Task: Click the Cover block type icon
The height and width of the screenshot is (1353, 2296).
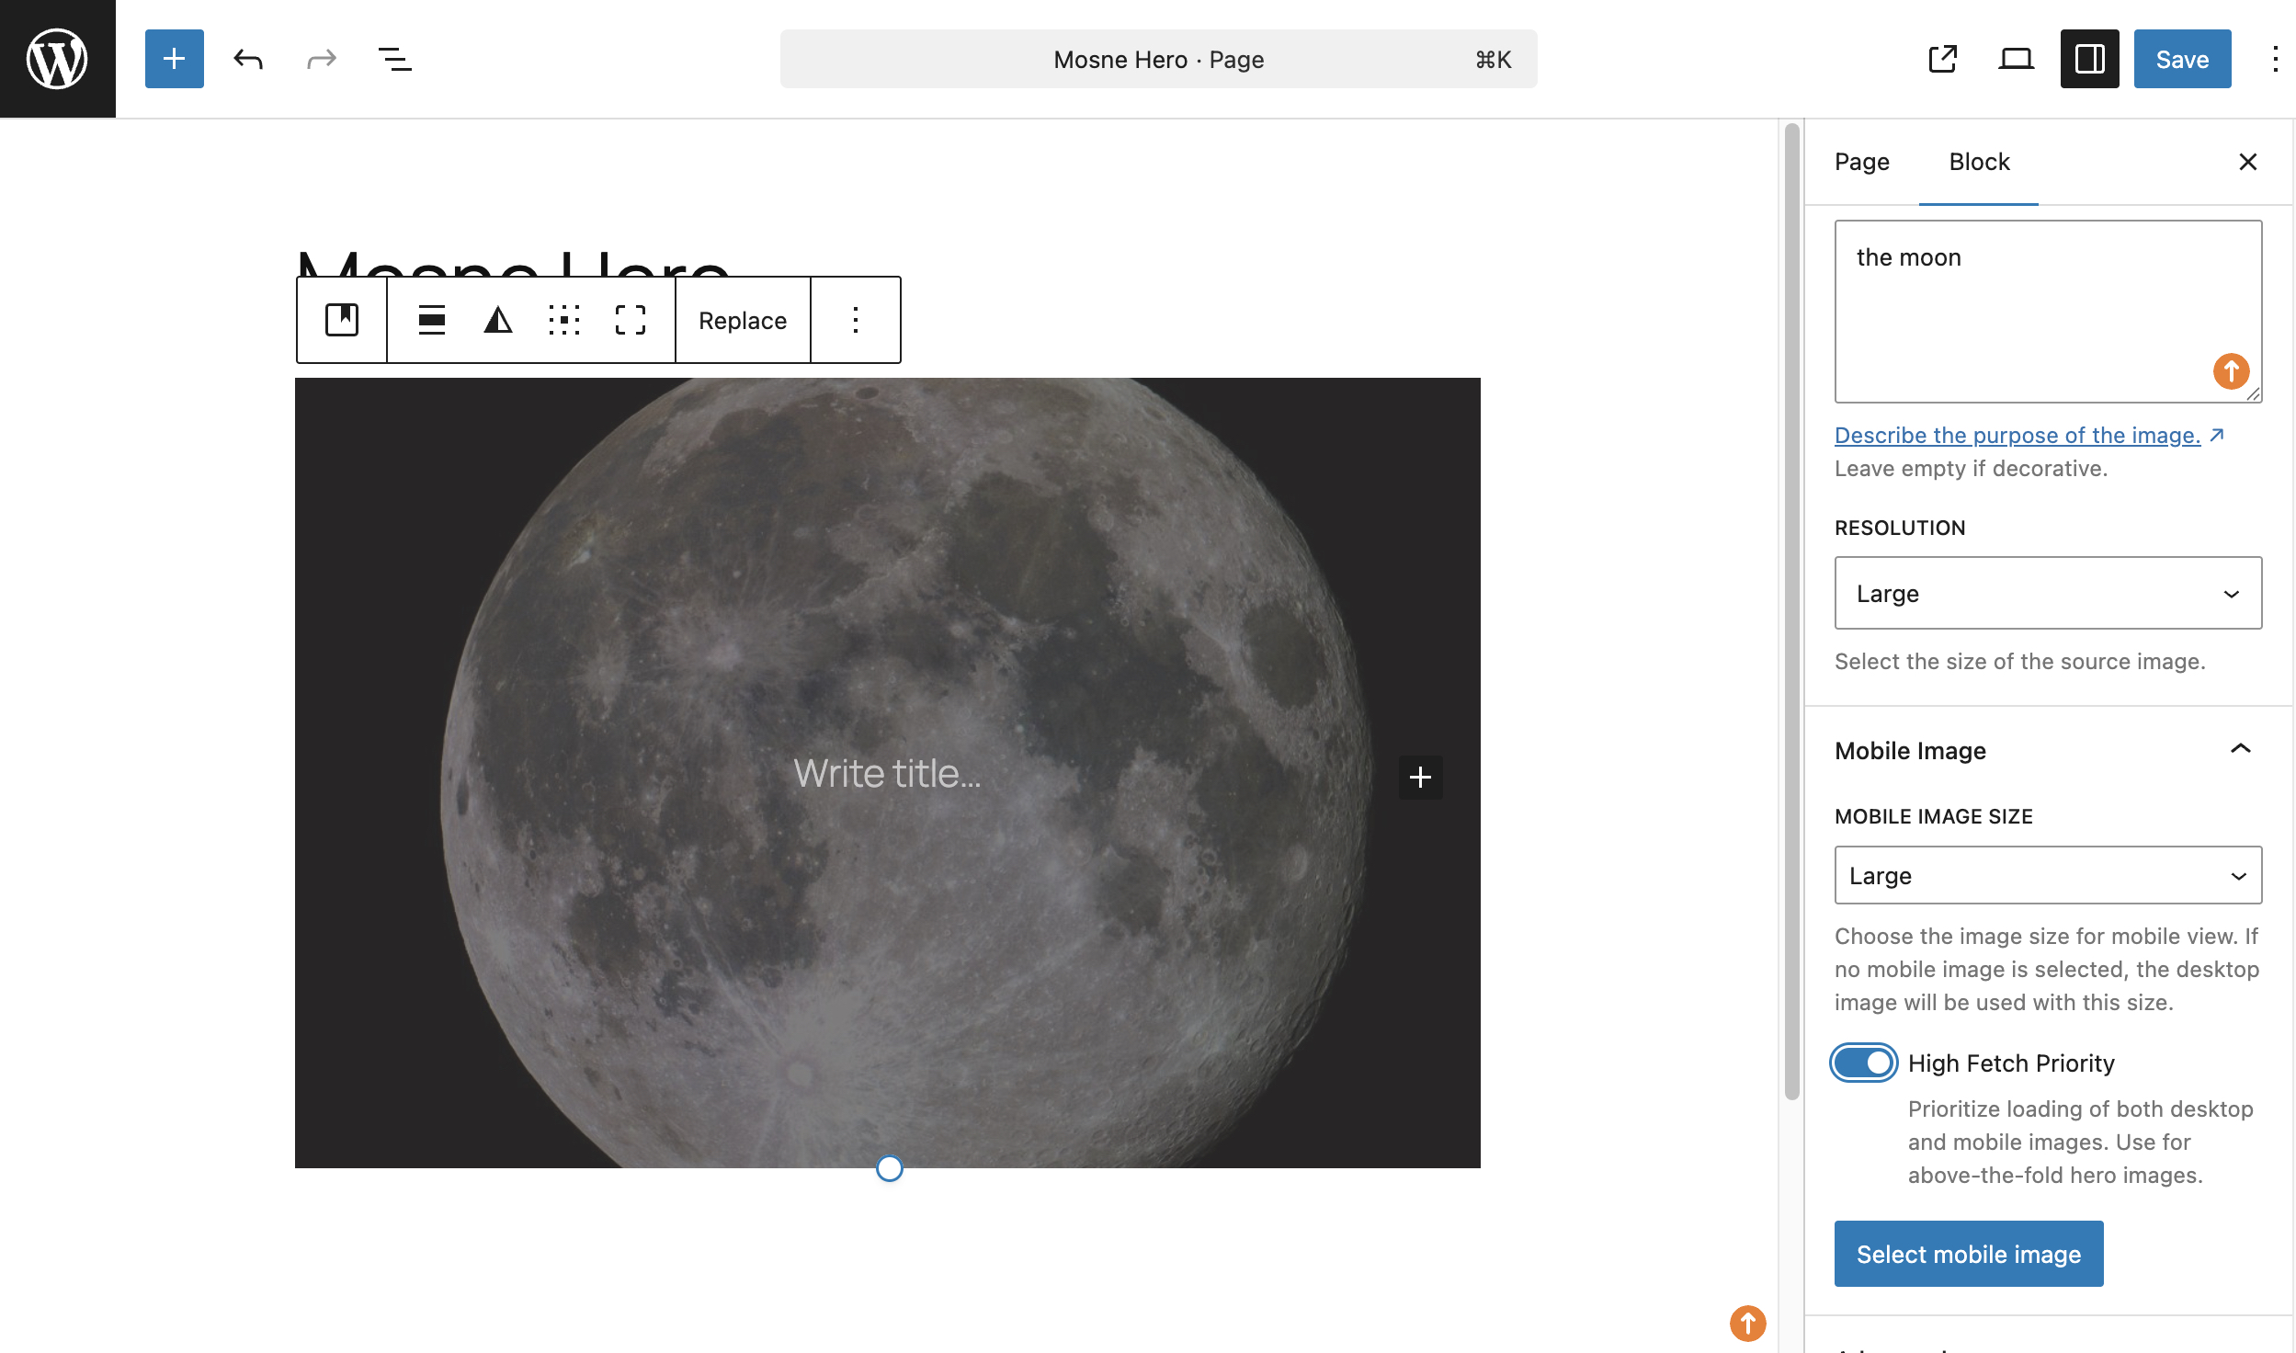Action: pos(342,320)
